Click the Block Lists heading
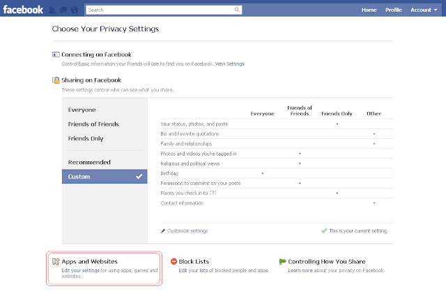 tap(194, 262)
